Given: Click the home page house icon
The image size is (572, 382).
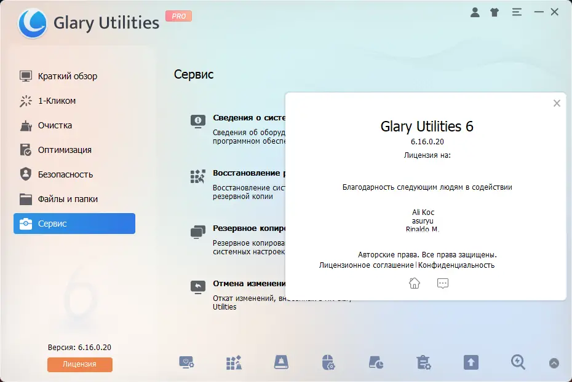Looking at the screenshot, I should point(415,283).
